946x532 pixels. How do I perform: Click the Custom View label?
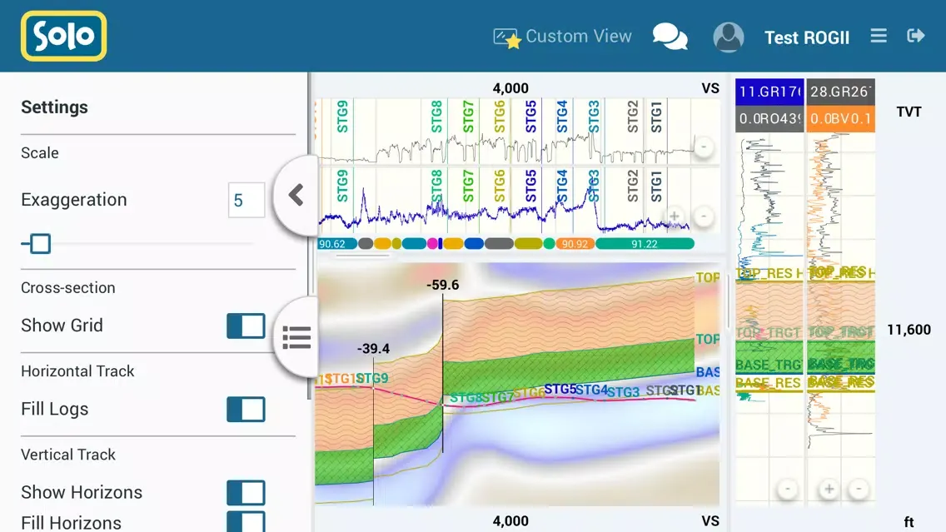coord(579,36)
